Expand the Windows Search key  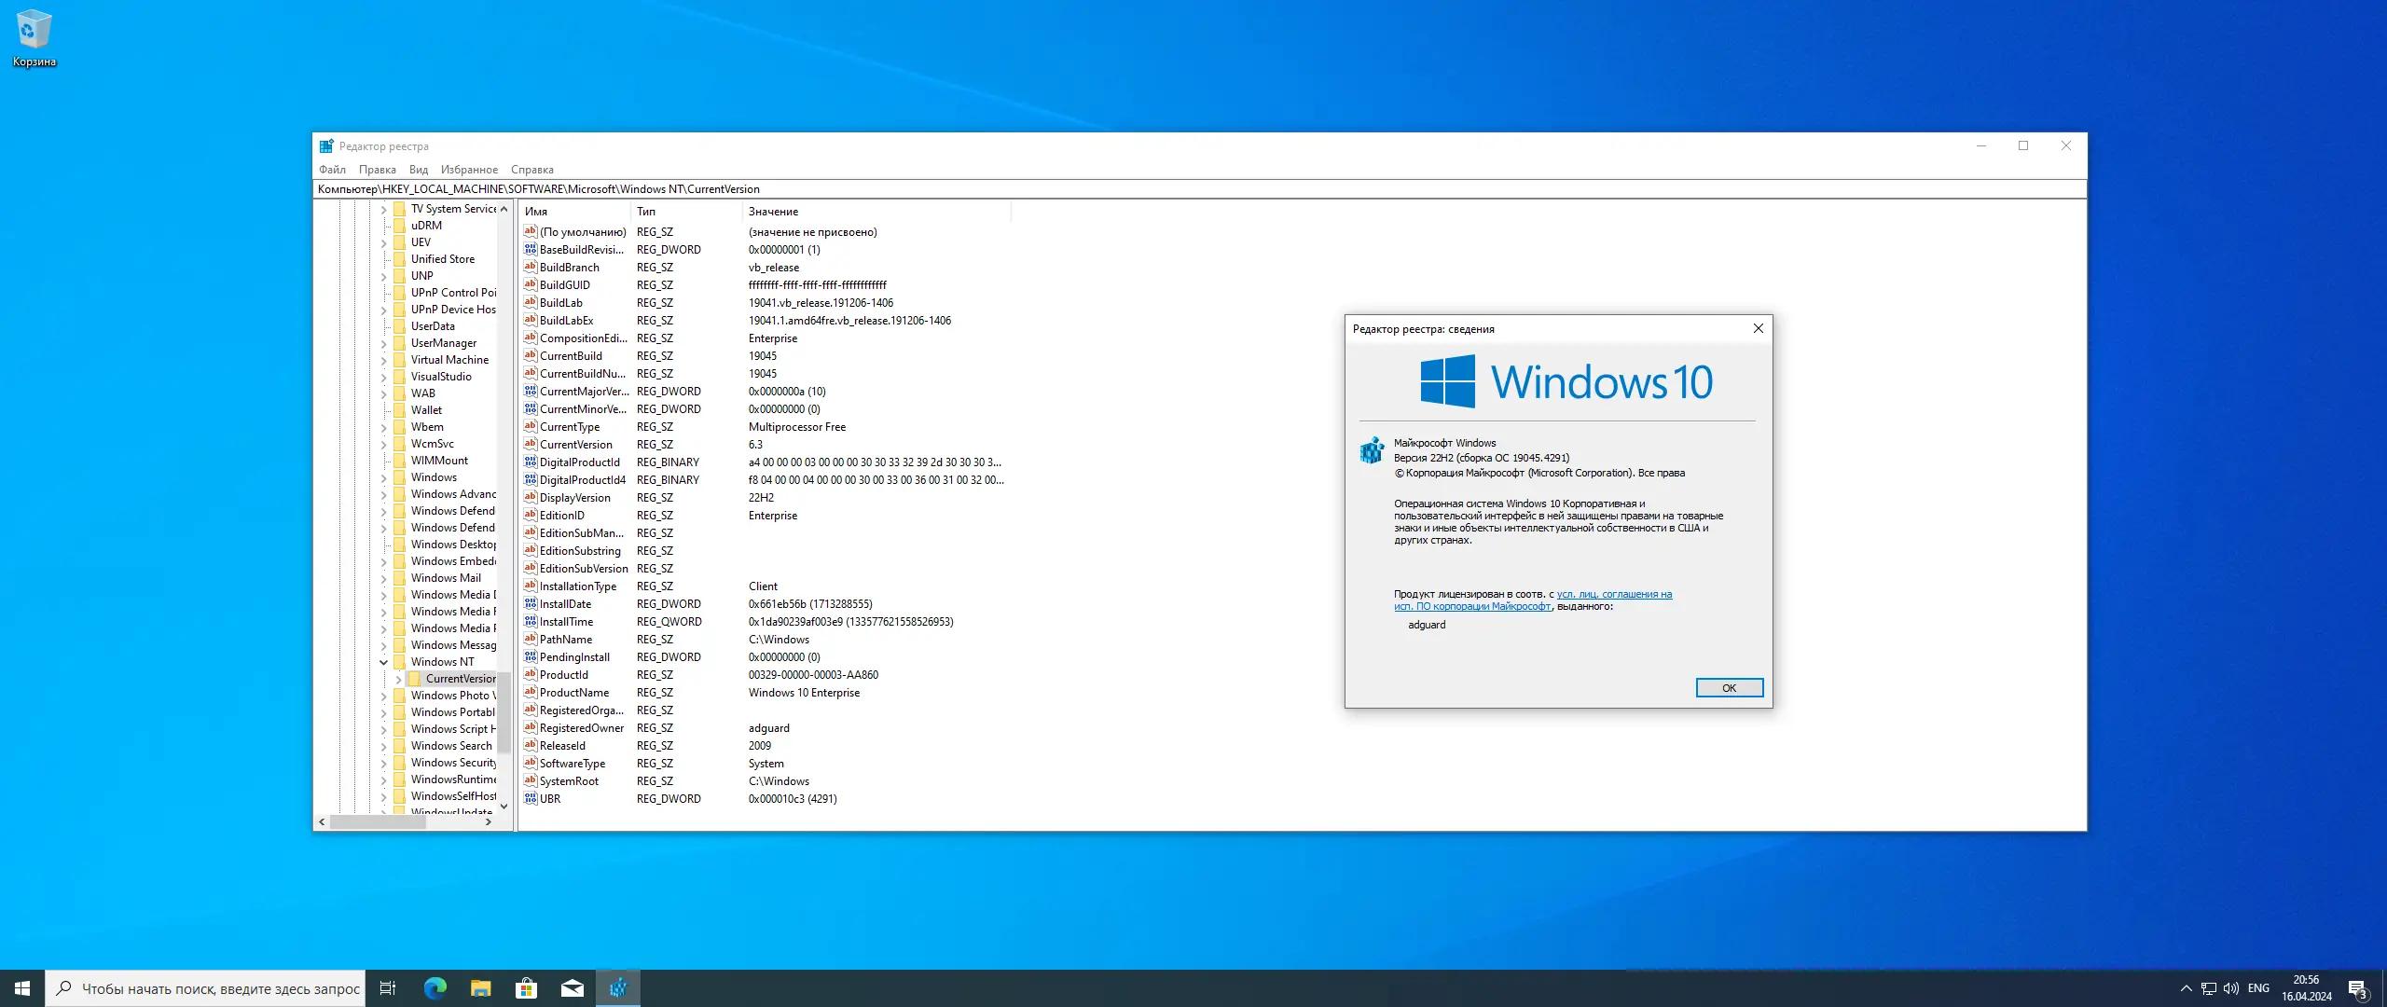pyautogui.click(x=383, y=746)
